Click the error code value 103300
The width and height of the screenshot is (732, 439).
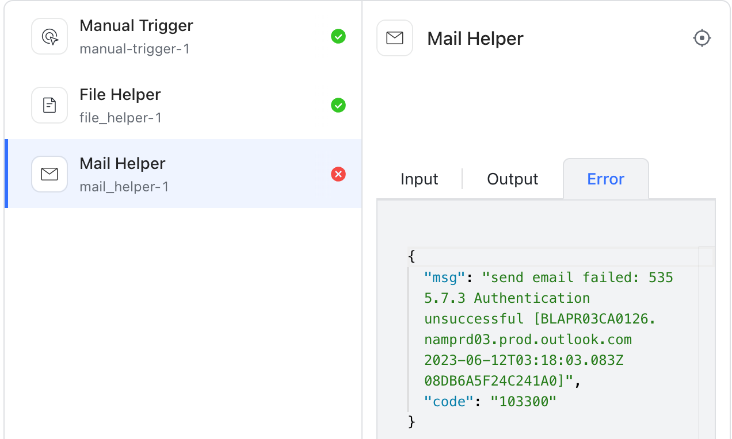(x=524, y=401)
